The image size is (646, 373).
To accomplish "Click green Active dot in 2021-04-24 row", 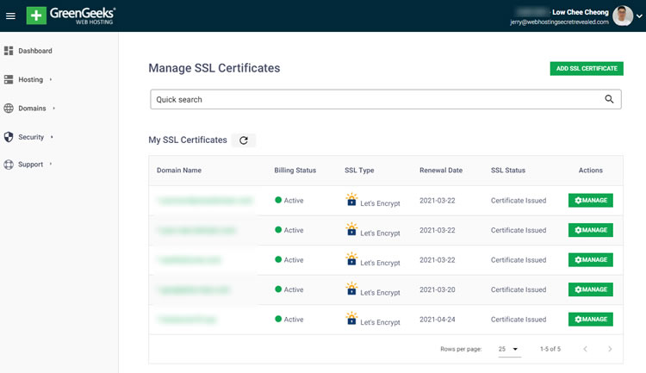I will (x=278, y=319).
